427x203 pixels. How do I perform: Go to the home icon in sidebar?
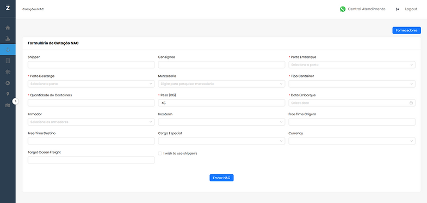(x=8, y=28)
